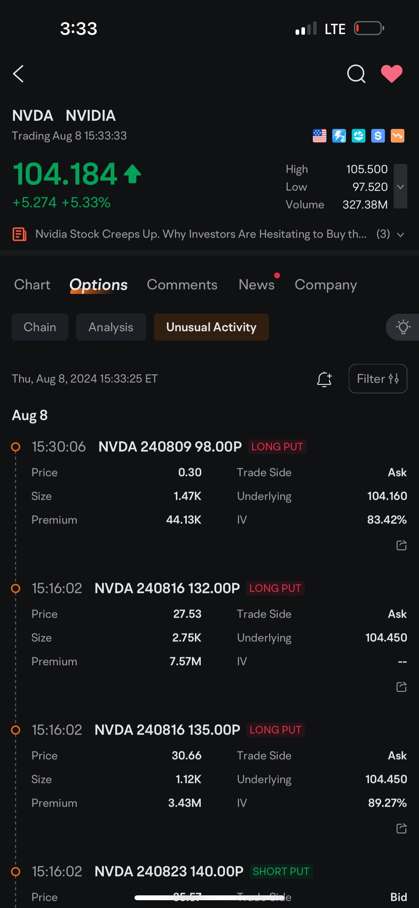Share the 98.00P trade entry
419x908 pixels.
tap(401, 545)
